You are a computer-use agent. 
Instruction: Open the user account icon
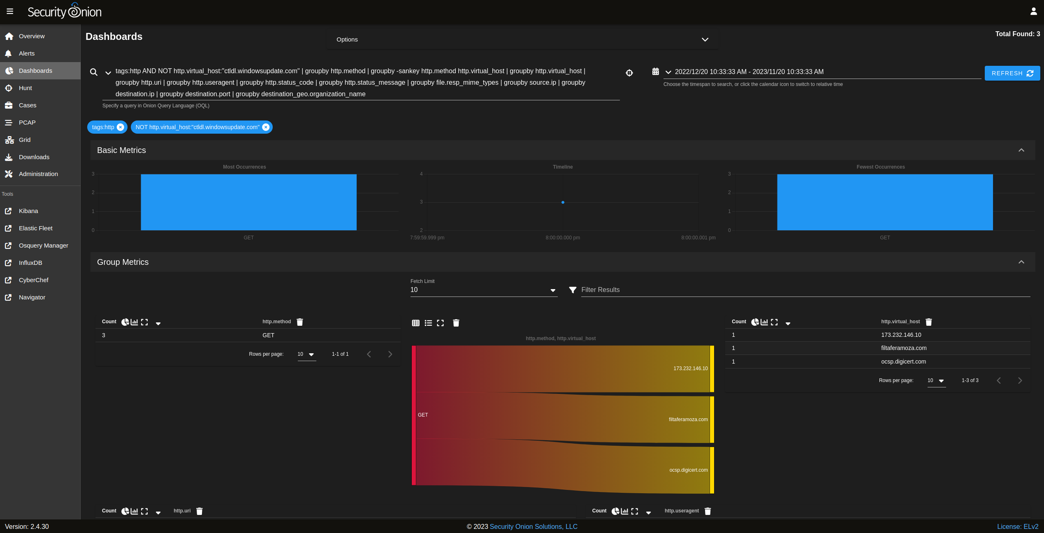[1033, 12]
